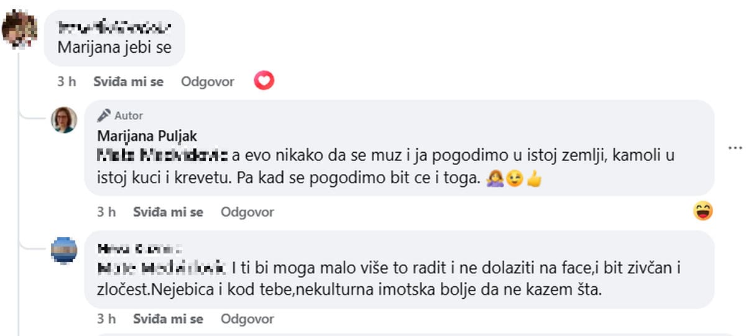Click the heart reaction on the first comment
The width and height of the screenshot is (746, 336).
click(x=264, y=81)
